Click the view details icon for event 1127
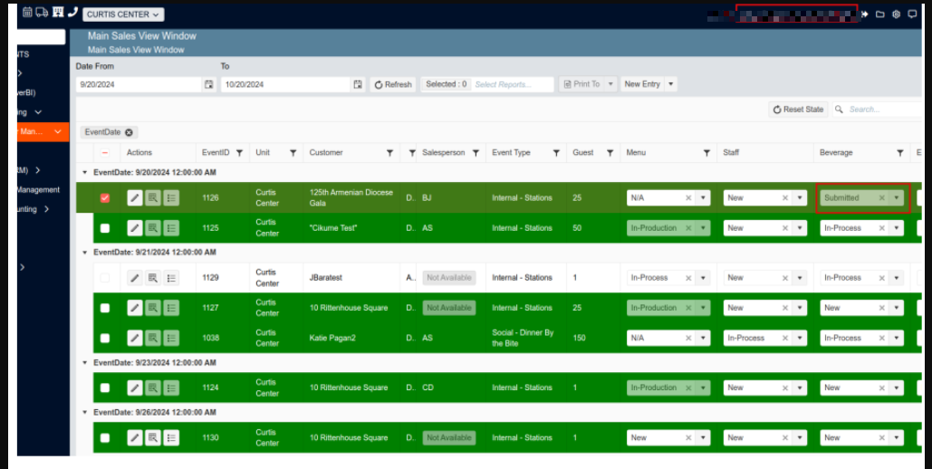The image size is (932, 469). 153,308
